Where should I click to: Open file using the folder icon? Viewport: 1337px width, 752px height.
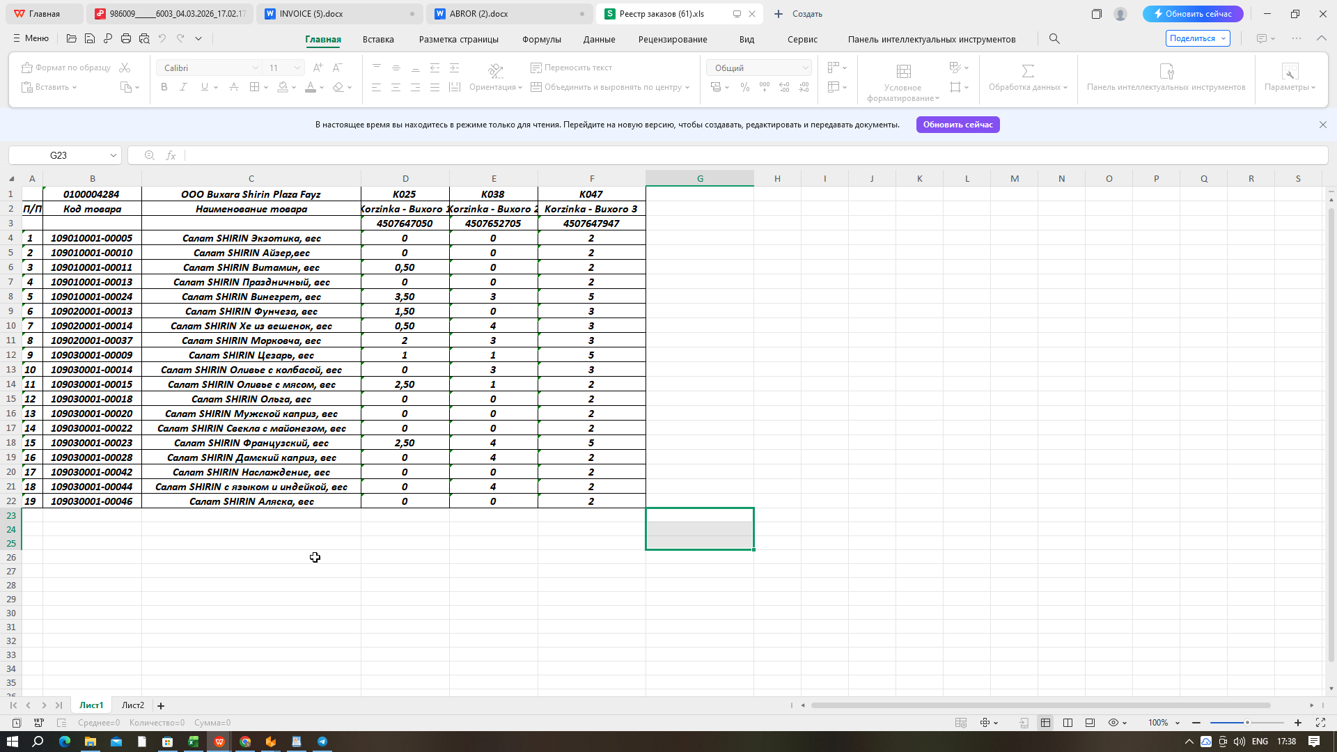tap(72, 39)
